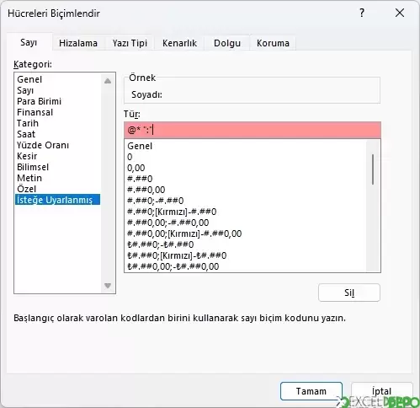The image size is (420, 408).
Task: Pick the #.##0;-#.##0 format code
Action: 246,201
